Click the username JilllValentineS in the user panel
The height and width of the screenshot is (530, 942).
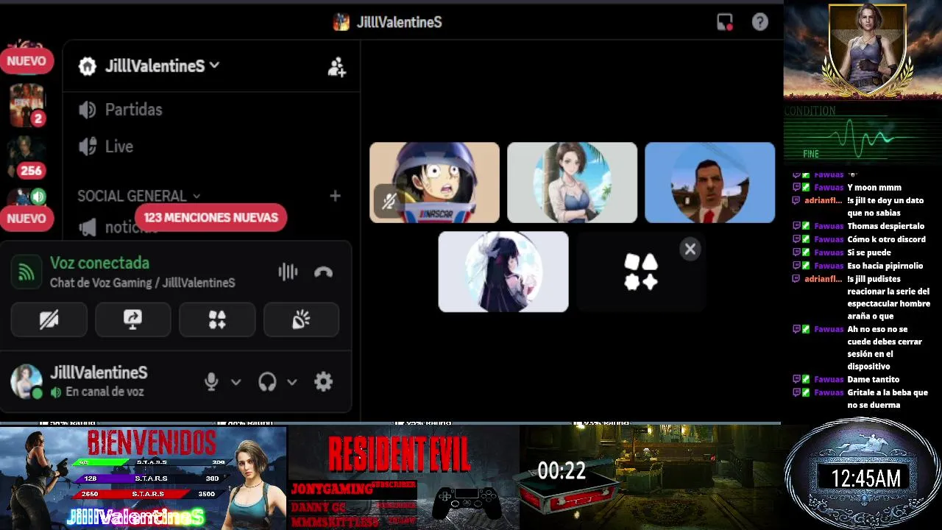pyautogui.click(x=99, y=372)
